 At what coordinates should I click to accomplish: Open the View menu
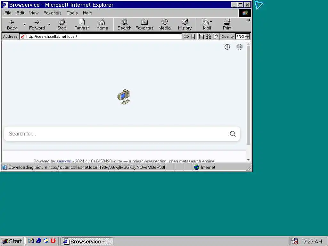coord(34,13)
